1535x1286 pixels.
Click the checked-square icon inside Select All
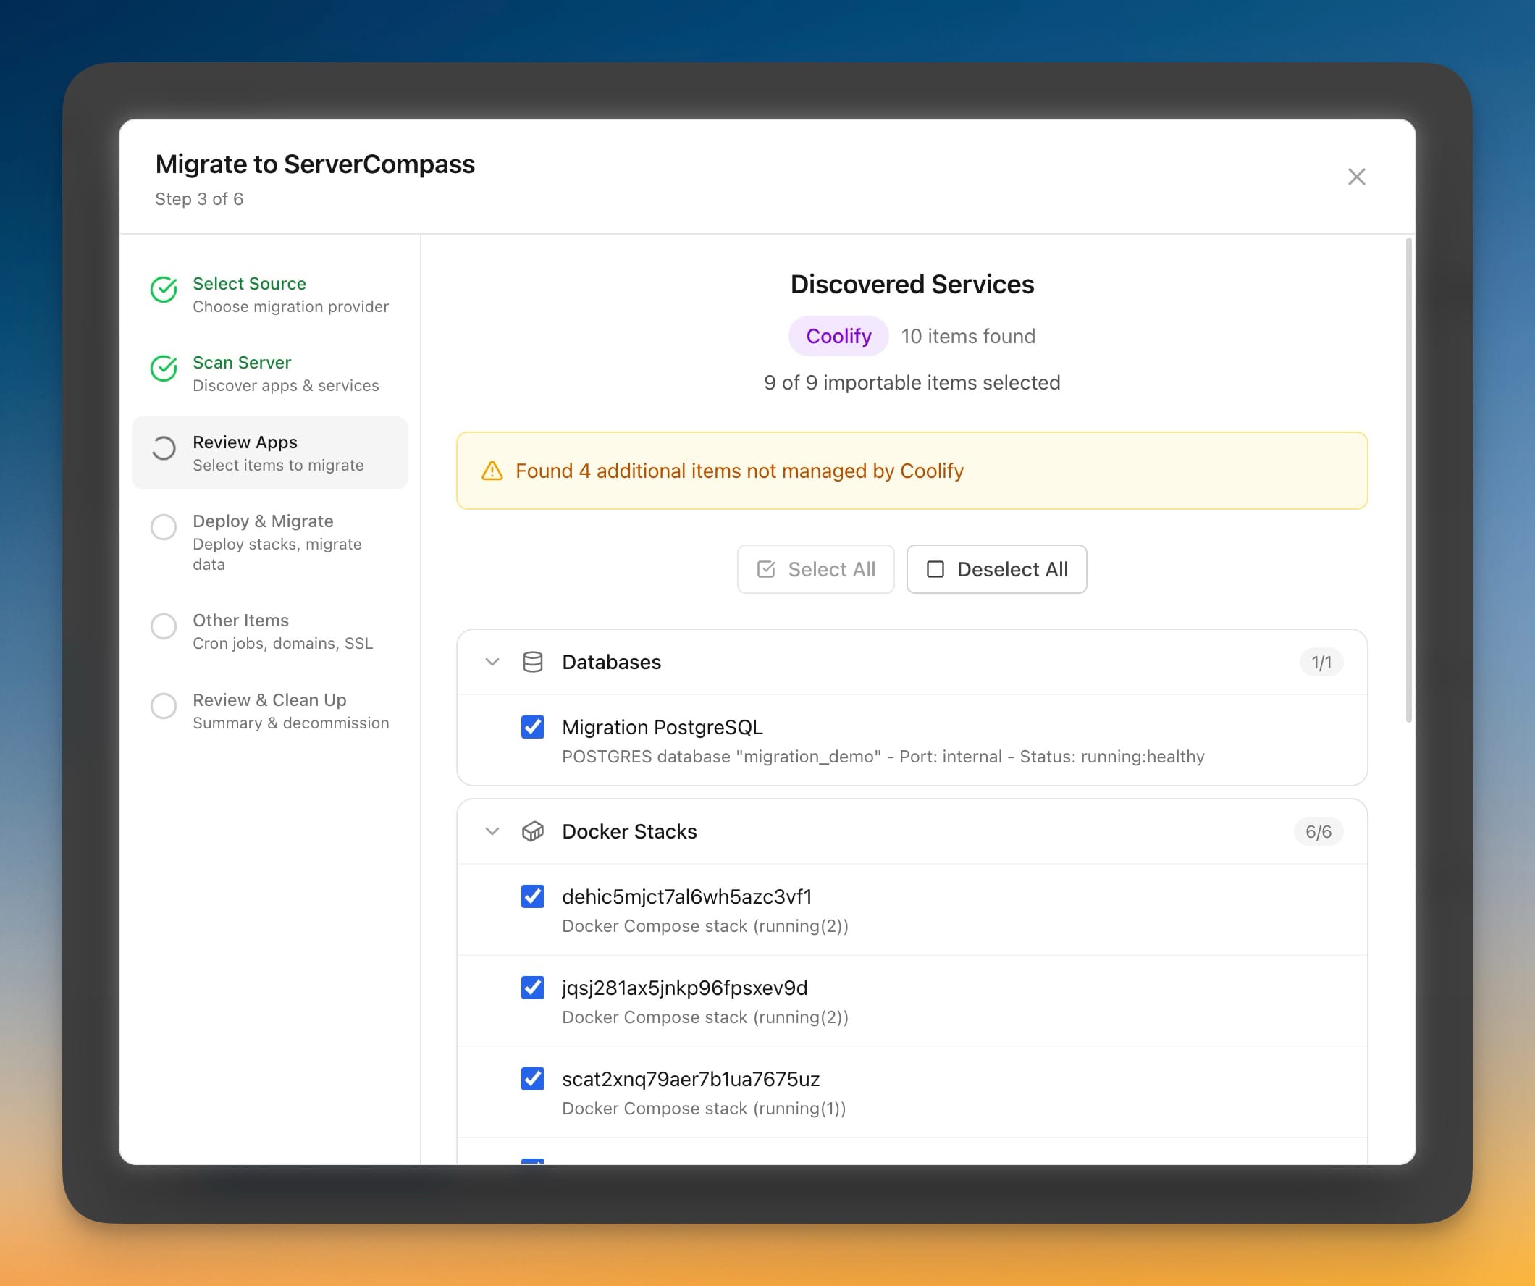[766, 570]
